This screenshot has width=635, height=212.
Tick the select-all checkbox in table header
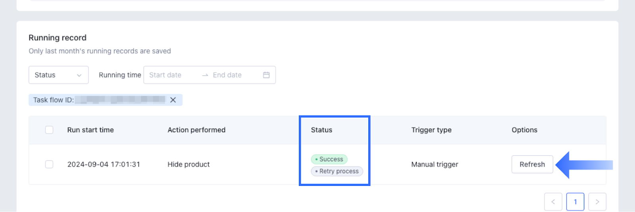49,130
